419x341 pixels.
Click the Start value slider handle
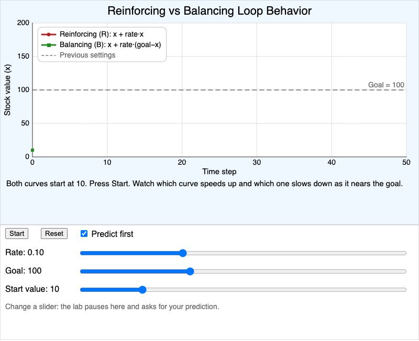pos(142,290)
